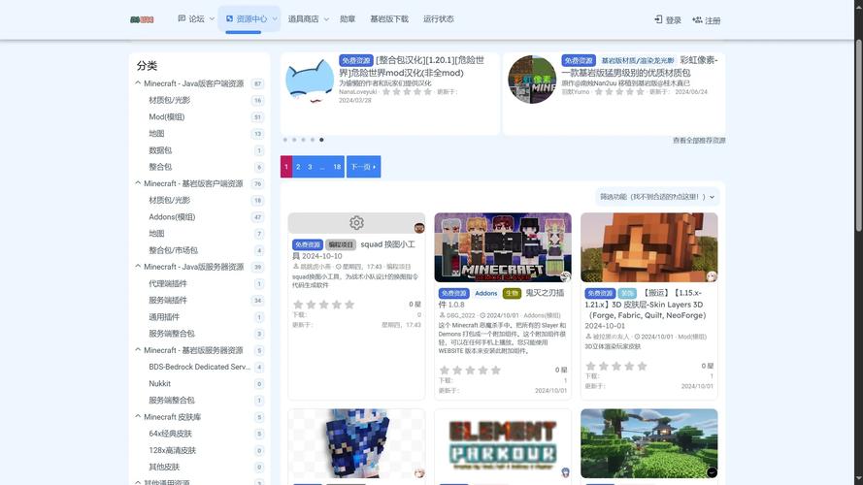863x485 pixels.
Task: Click the 注册 register icon
Action: coord(697,19)
